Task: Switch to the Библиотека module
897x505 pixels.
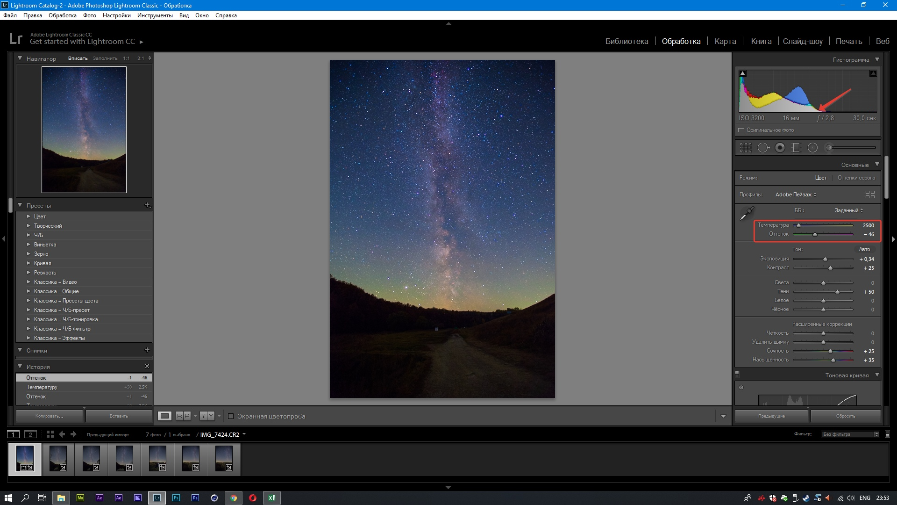Action: pos(626,41)
